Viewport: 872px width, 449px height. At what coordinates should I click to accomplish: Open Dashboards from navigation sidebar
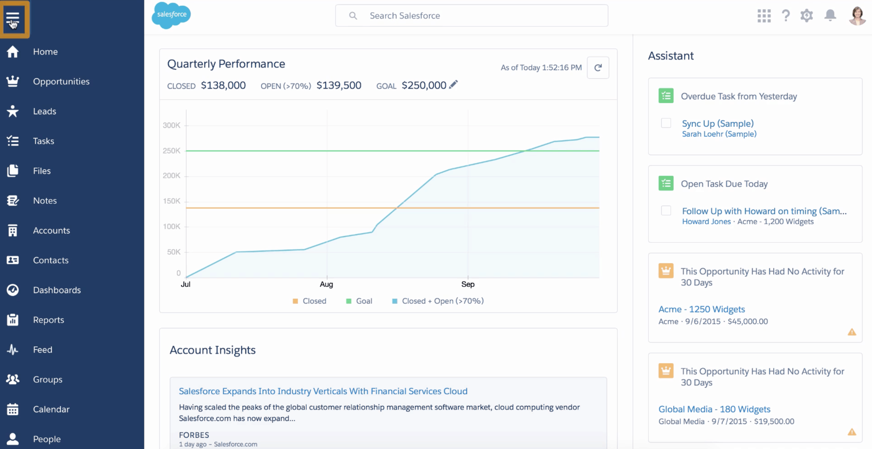click(57, 290)
